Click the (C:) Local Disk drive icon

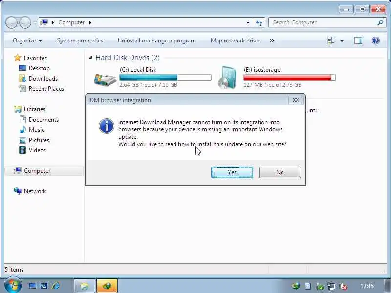click(105, 80)
